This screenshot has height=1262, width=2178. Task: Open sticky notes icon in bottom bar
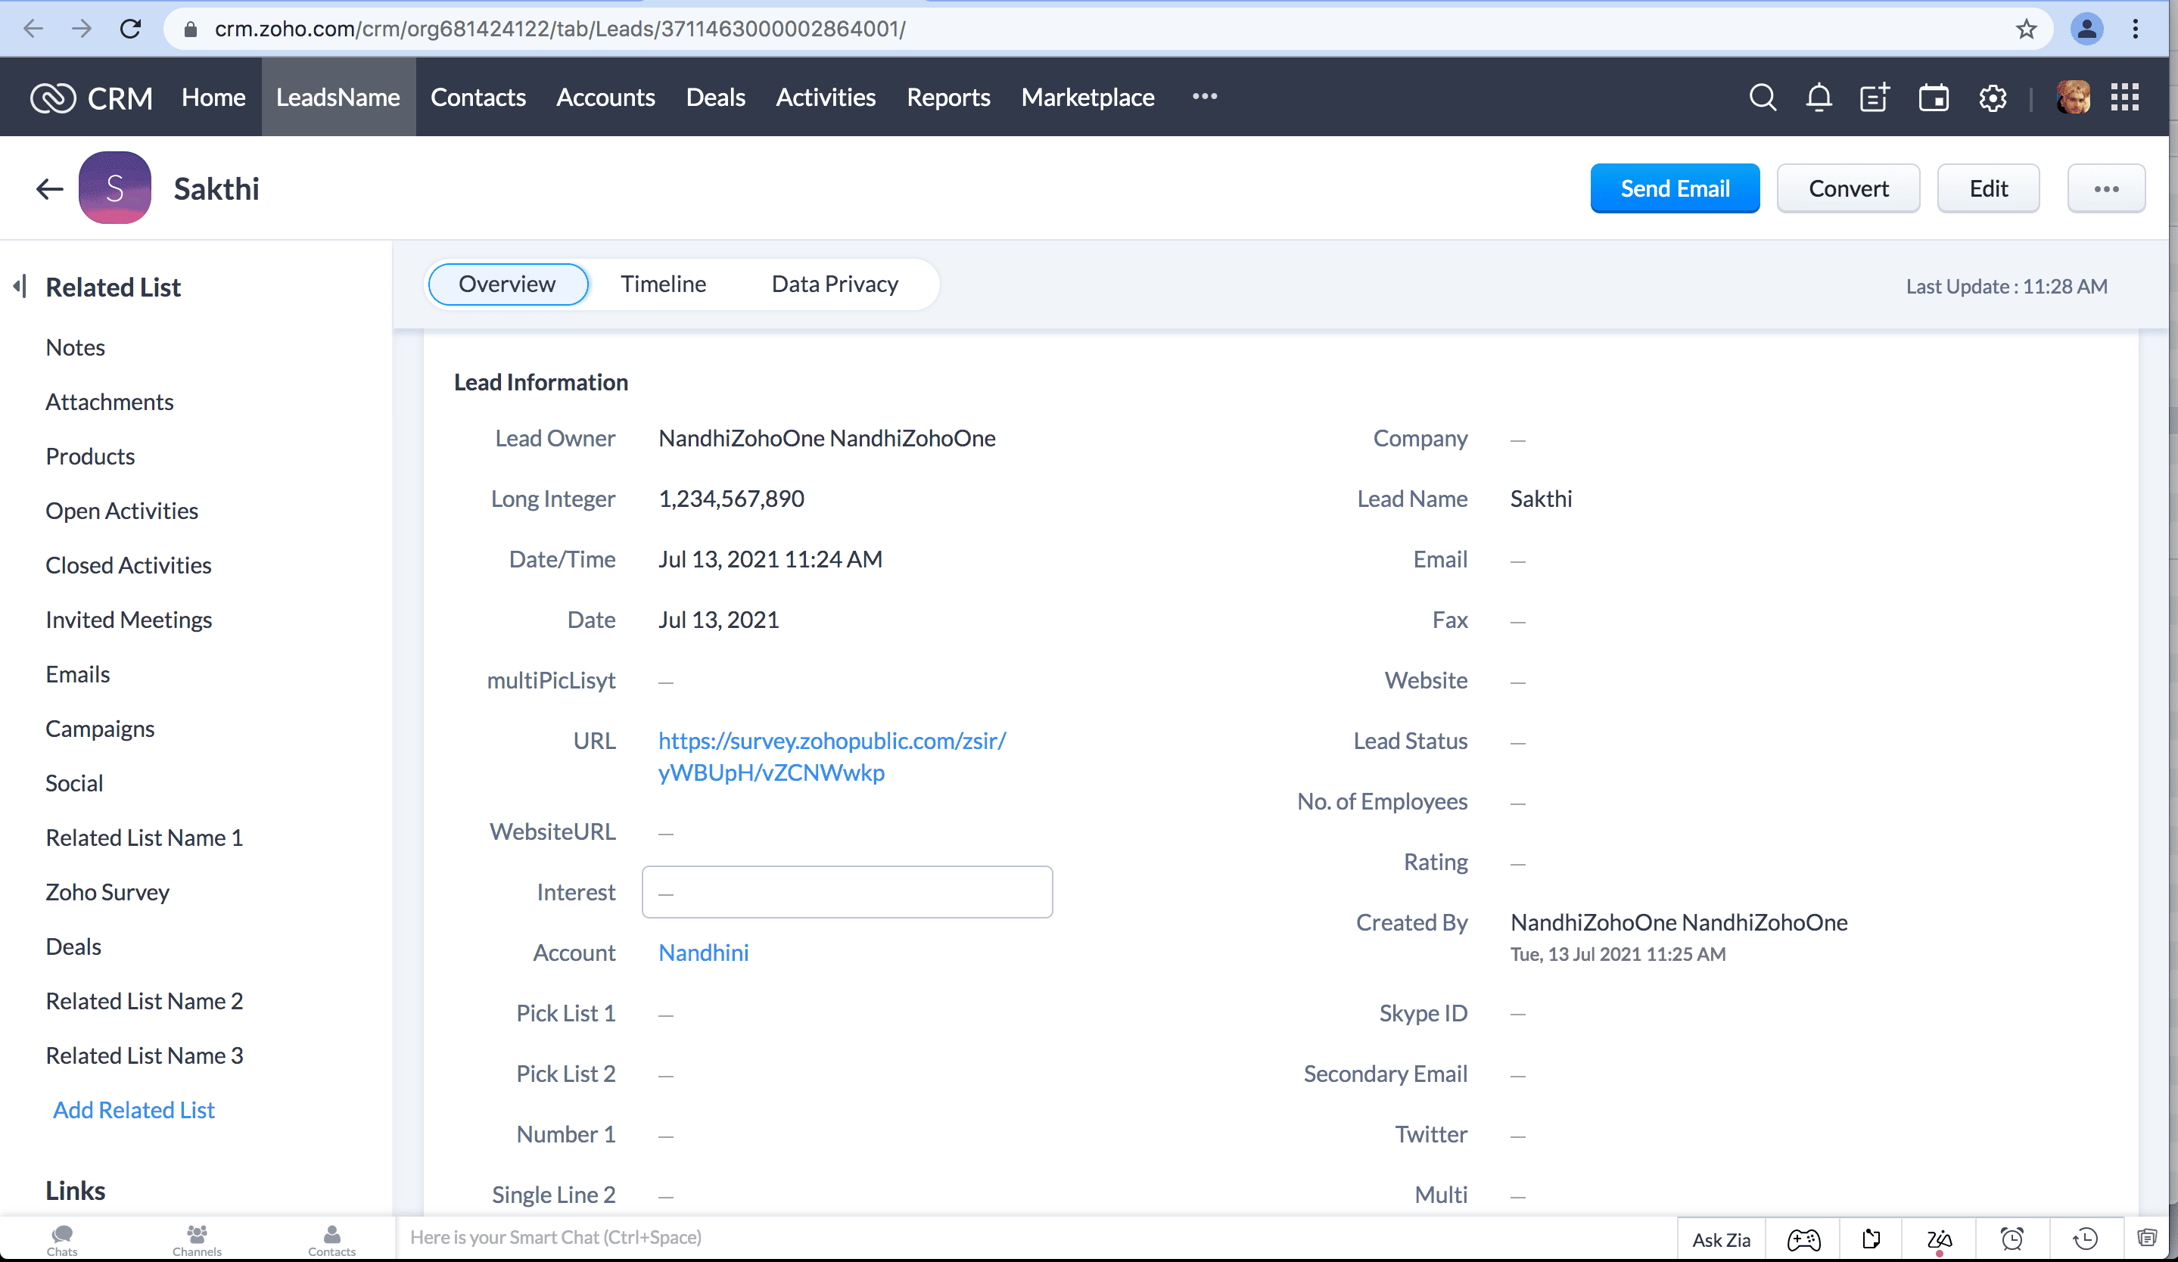coord(1872,1239)
